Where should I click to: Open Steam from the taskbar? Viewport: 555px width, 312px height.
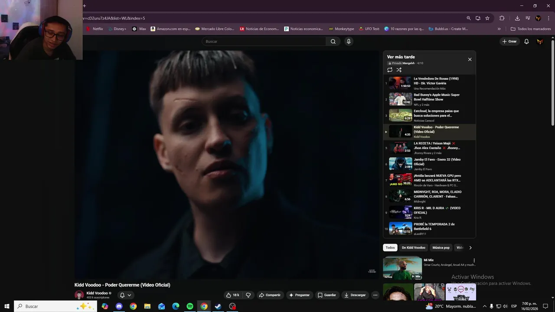[218, 306]
